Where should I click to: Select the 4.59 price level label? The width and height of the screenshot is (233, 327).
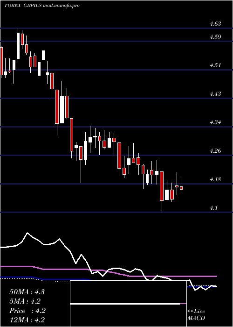(215, 37)
